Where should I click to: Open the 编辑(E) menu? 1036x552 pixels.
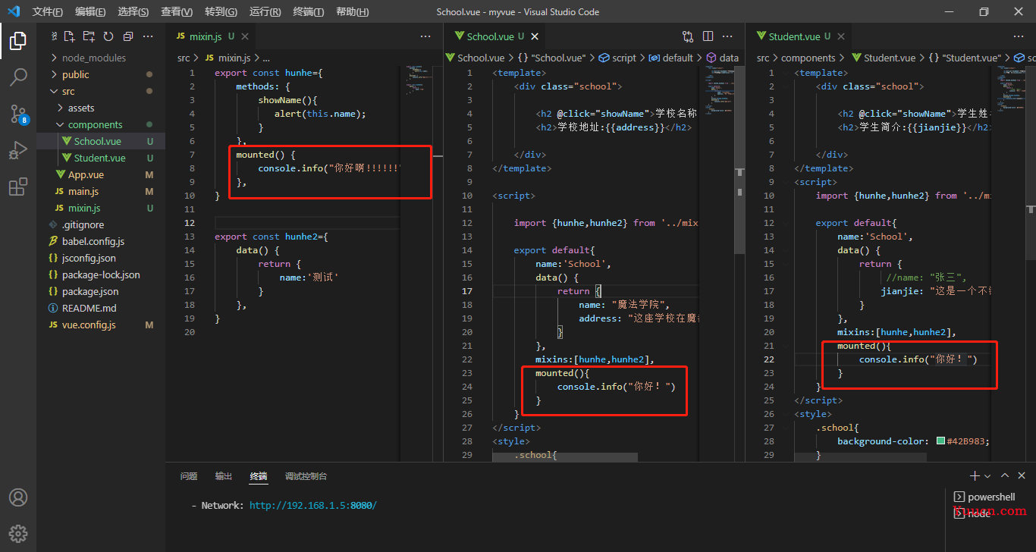tap(90, 11)
